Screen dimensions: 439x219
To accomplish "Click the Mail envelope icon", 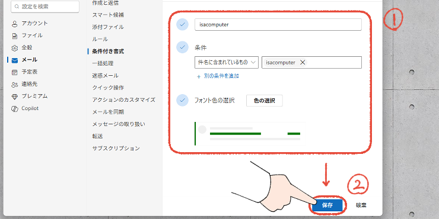I will point(15,60).
